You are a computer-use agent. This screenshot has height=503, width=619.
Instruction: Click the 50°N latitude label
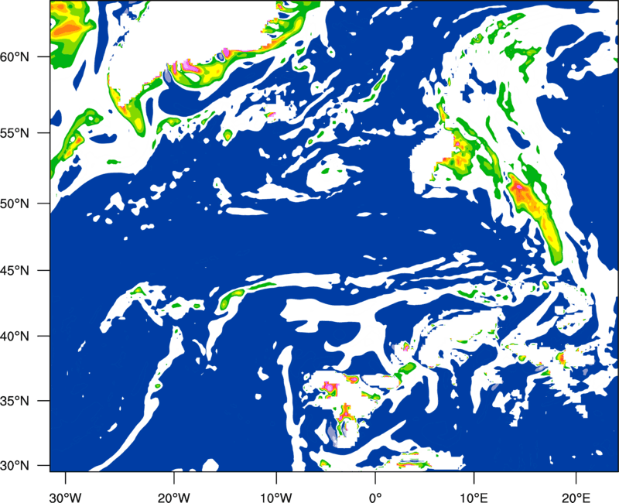pyautogui.click(x=15, y=204)
